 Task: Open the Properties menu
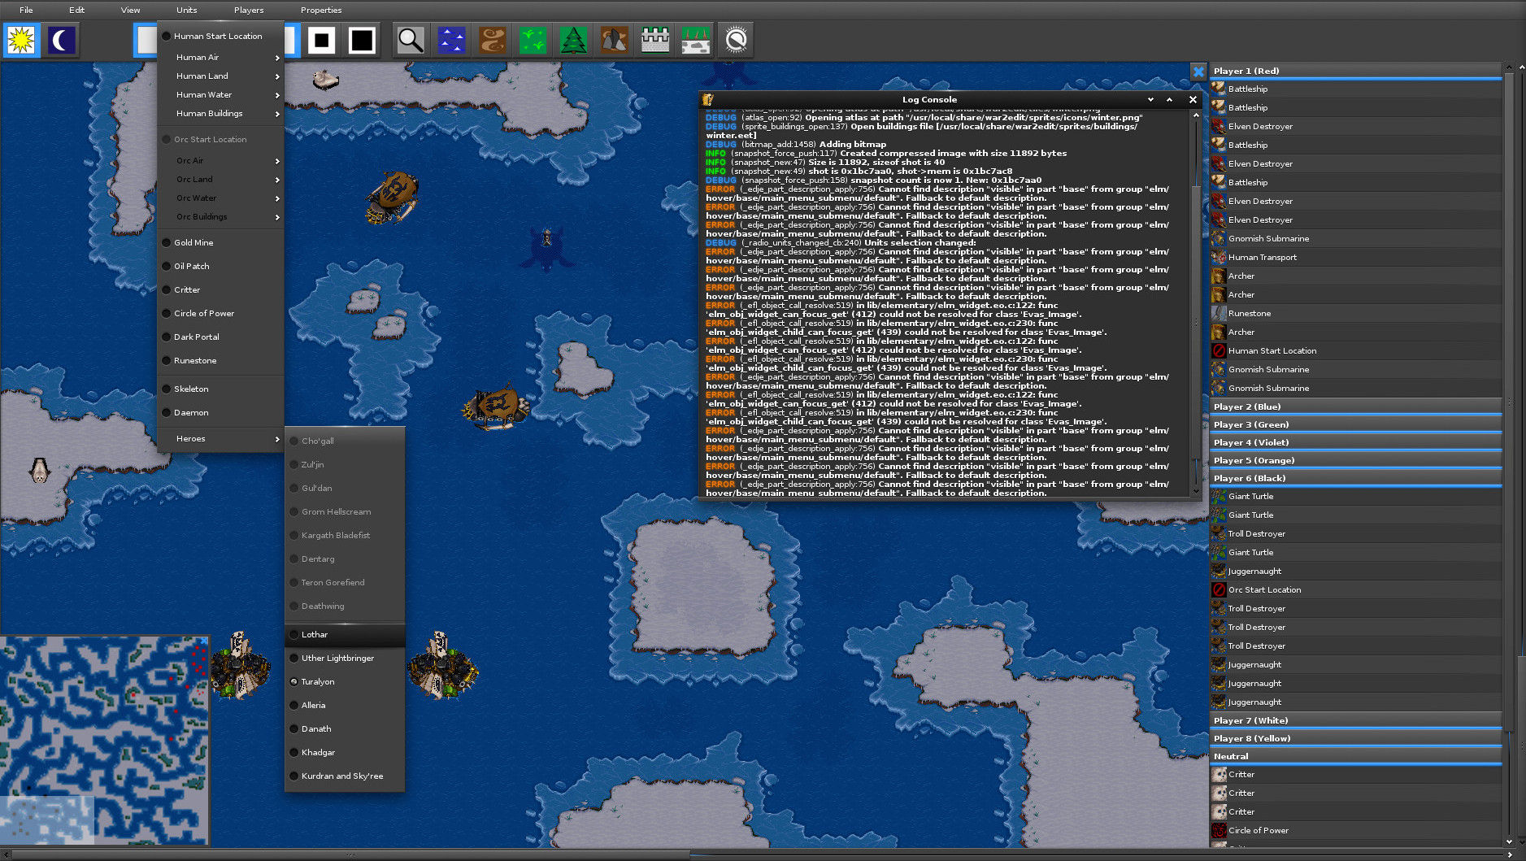(320, 10)
